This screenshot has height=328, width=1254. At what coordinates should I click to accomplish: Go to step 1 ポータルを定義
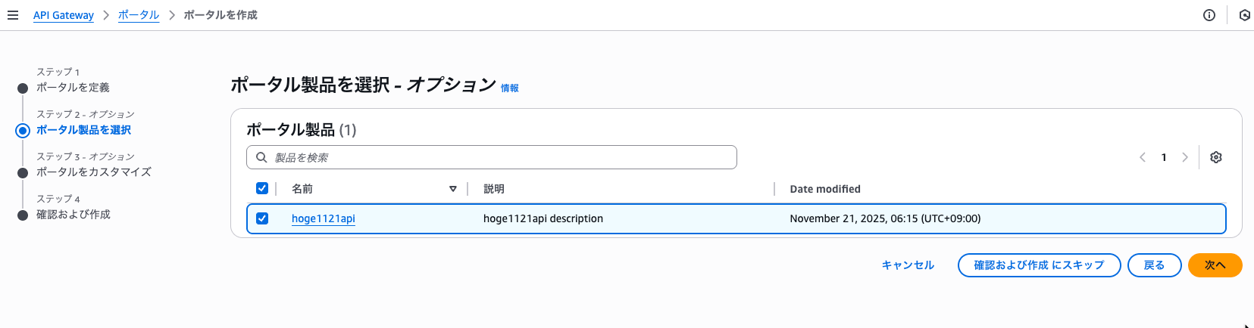(x=73, y=88)
